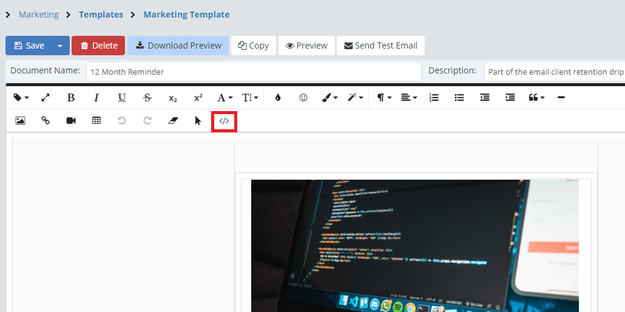
Task: Open the emoticons smiley picker
Action: pyautogui.click(x=303, y=98)
